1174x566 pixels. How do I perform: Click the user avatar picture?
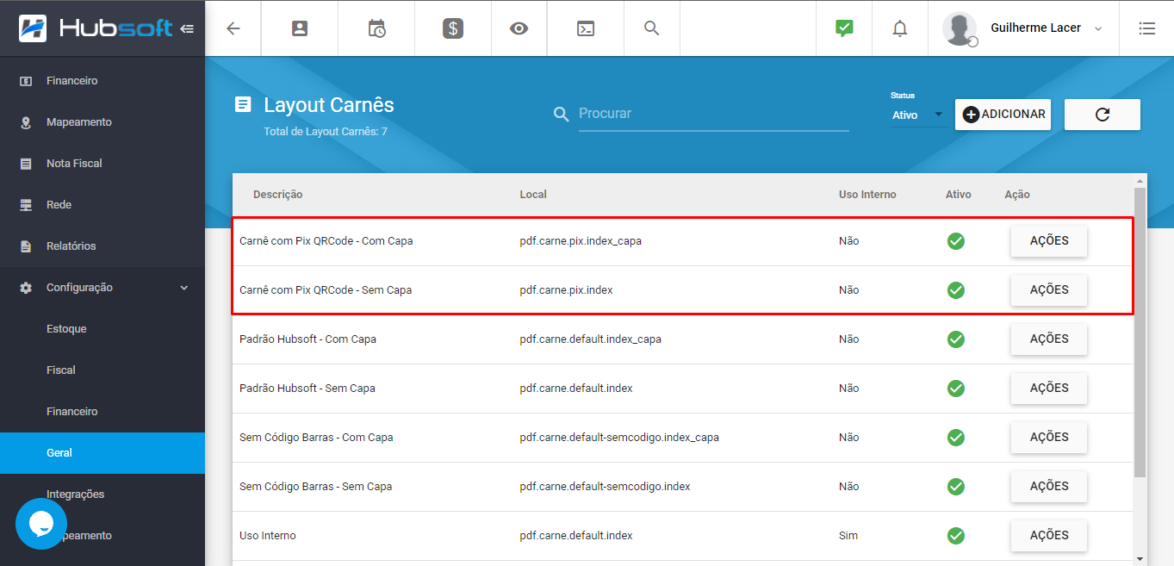[960, 28]
